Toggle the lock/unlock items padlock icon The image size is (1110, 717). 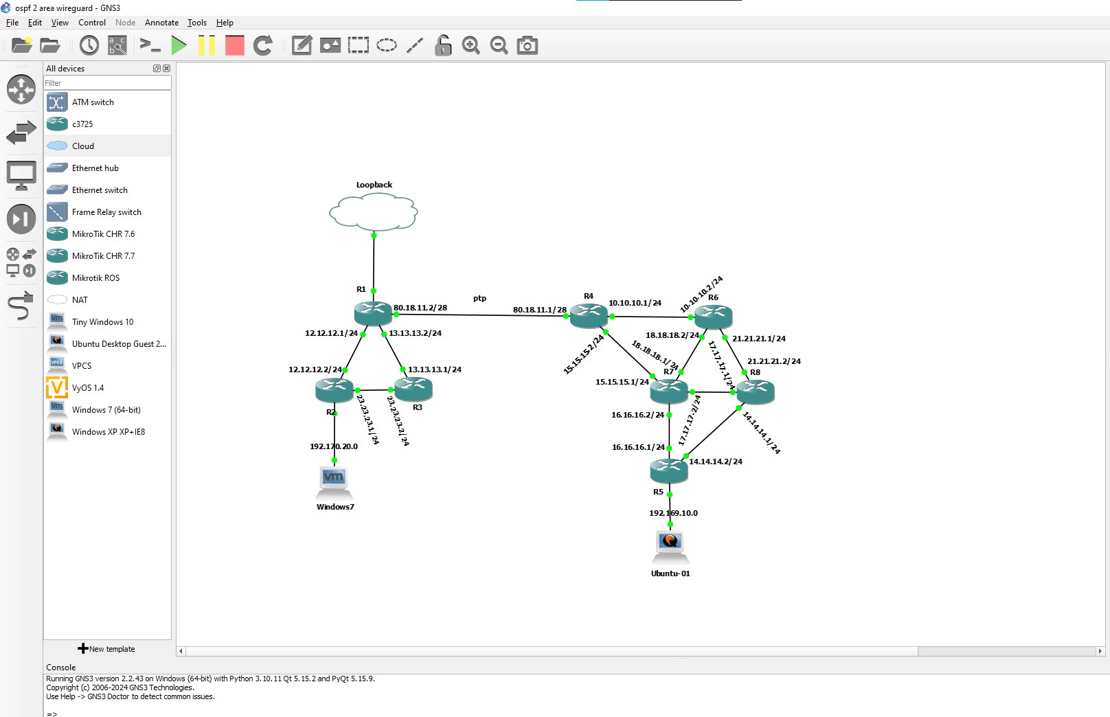[x=443, y=45]
